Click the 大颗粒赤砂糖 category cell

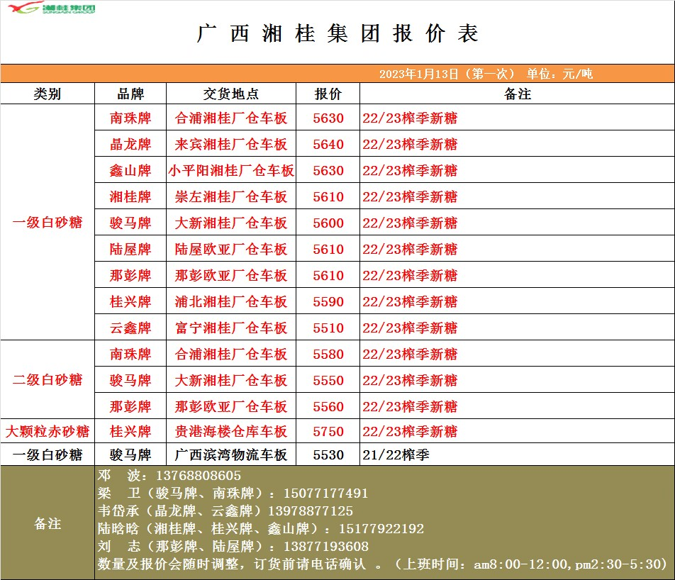coord(48,431)
